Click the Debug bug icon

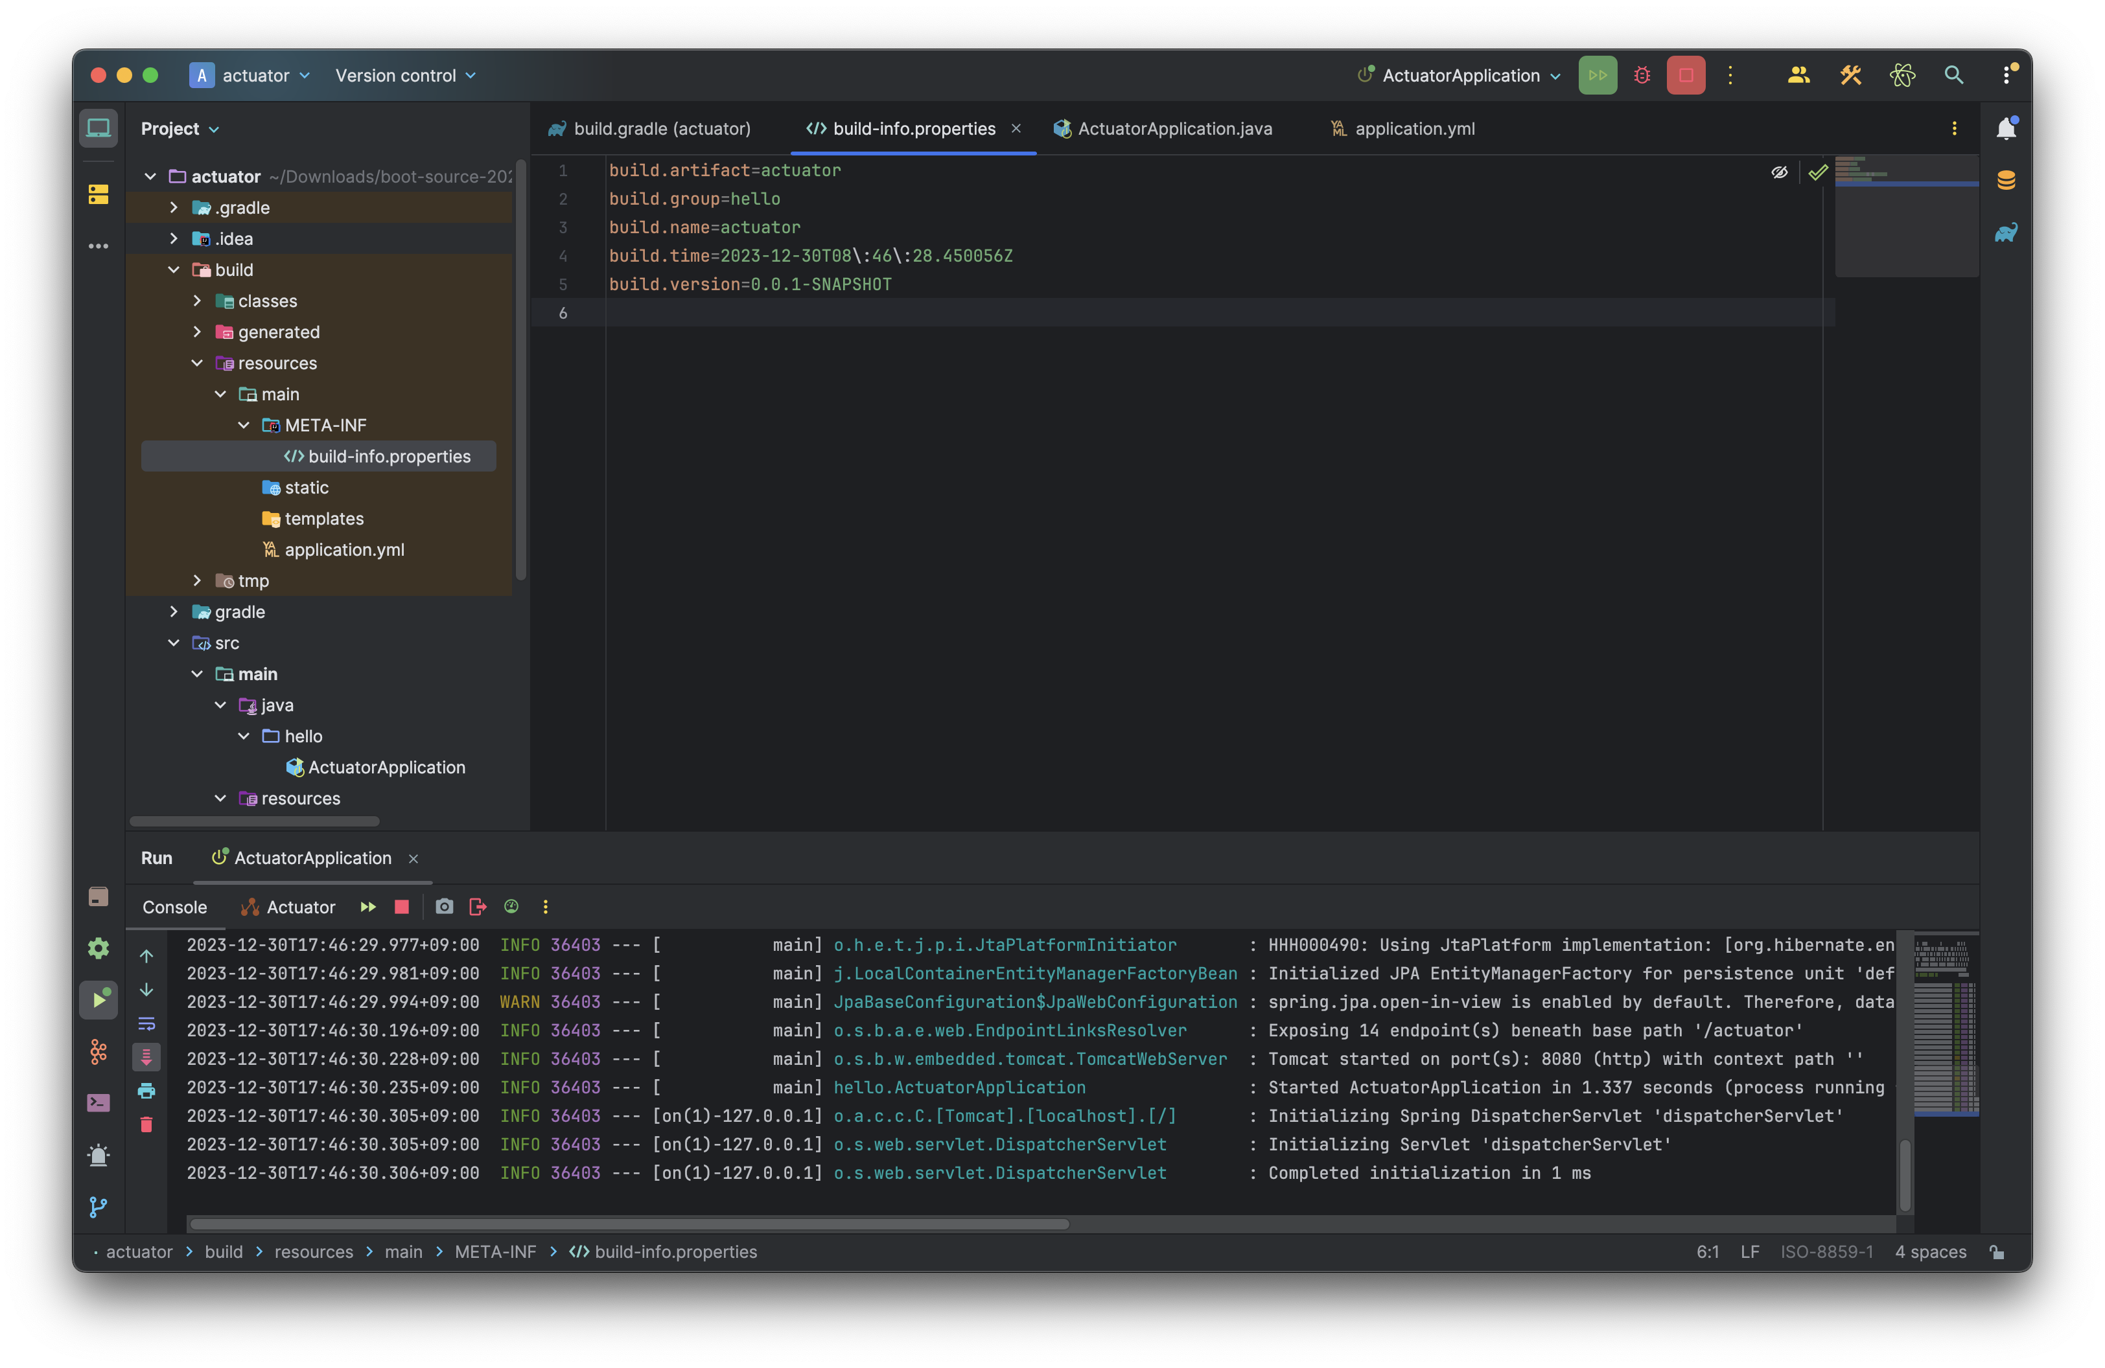click(x=1642, y=75)
